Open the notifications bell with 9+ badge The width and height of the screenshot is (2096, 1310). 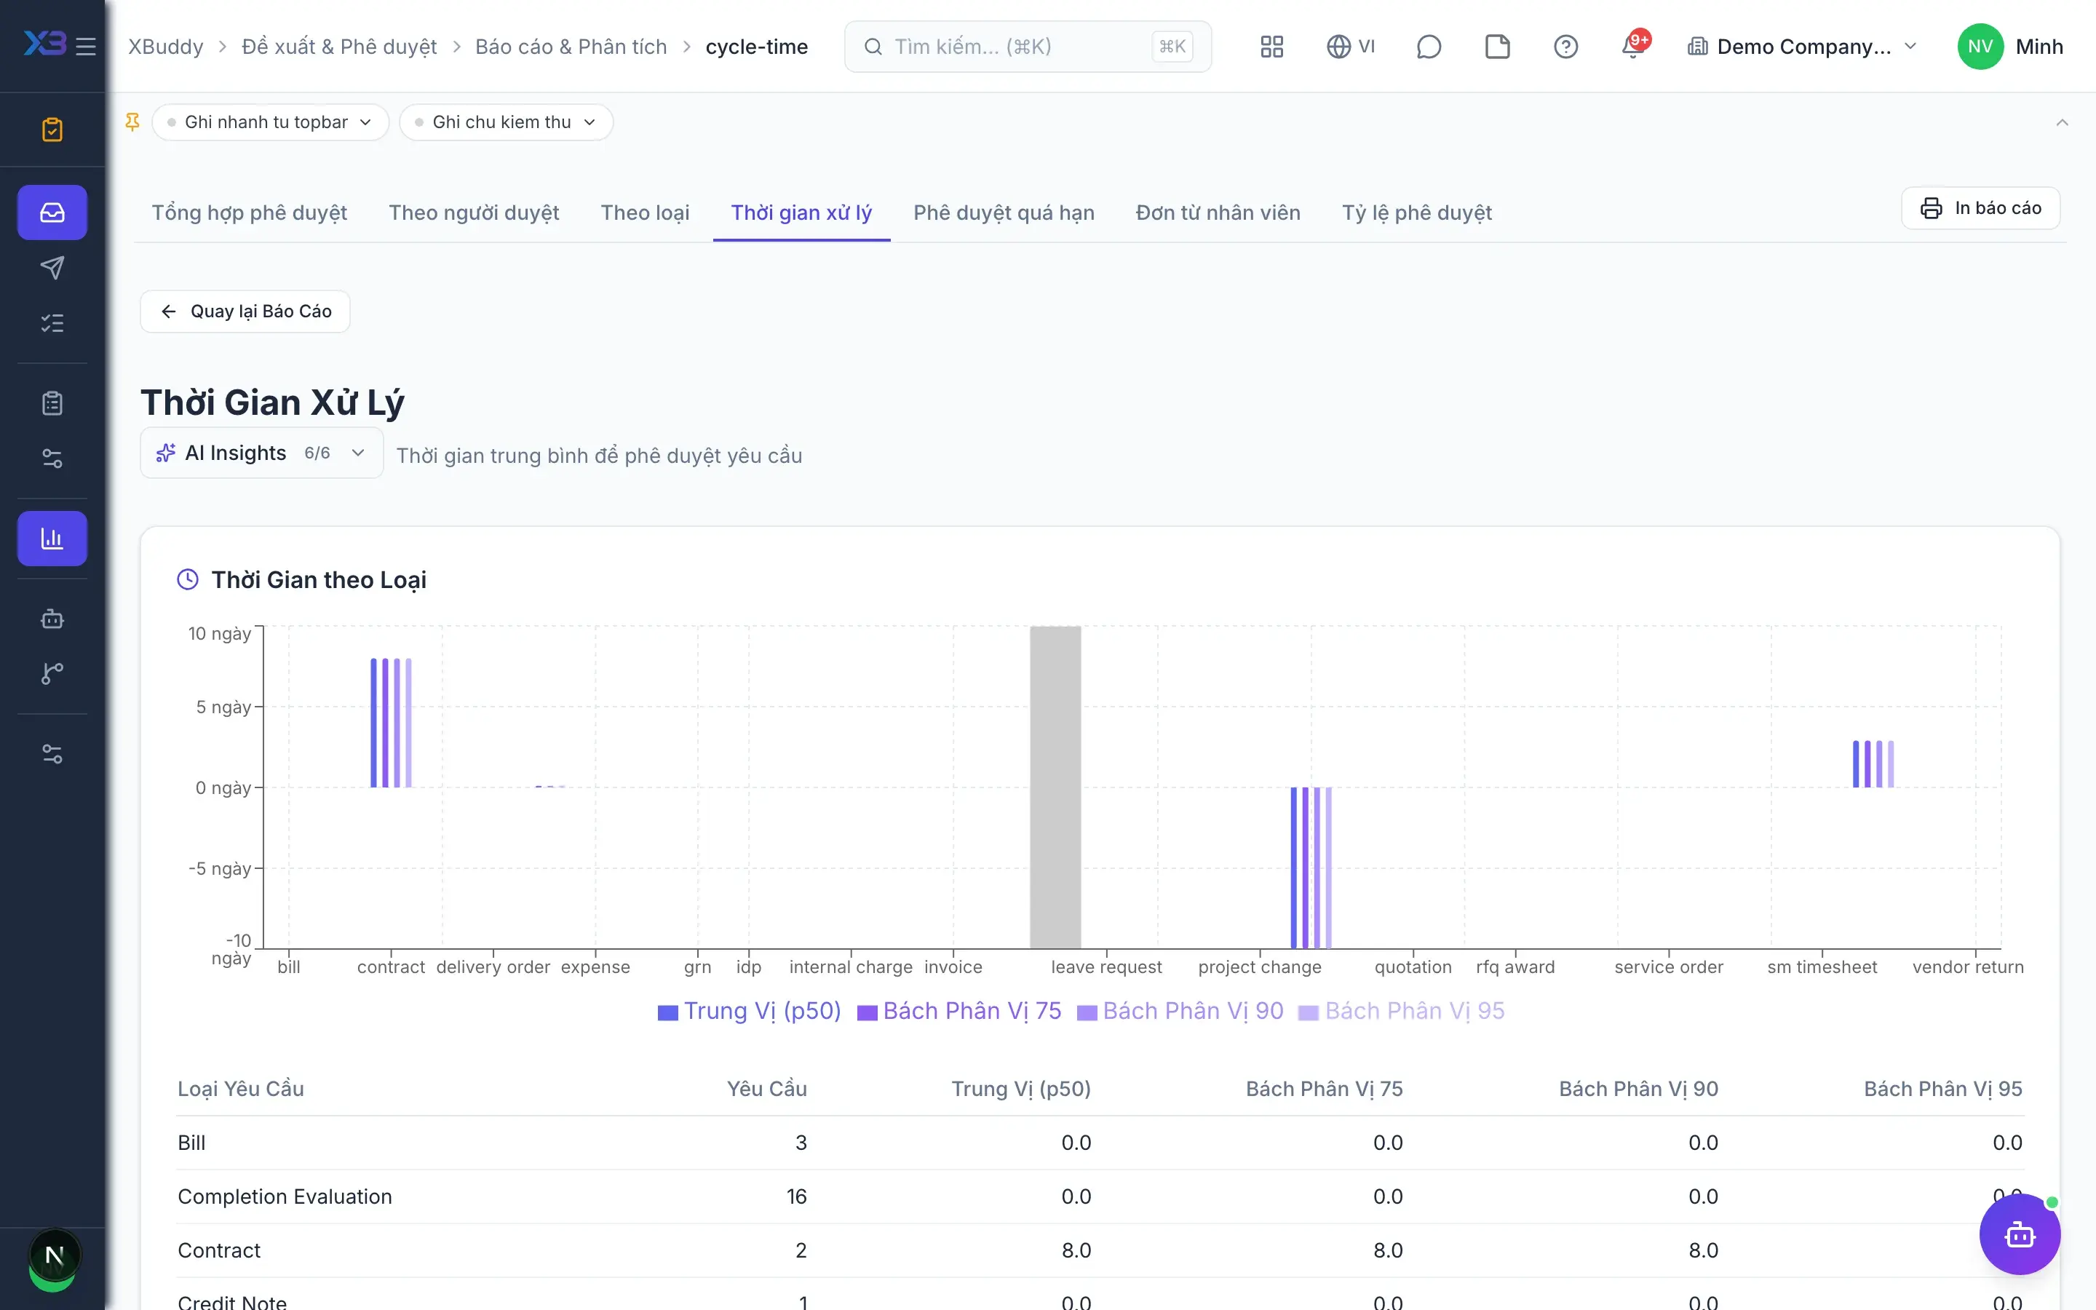1633,46
